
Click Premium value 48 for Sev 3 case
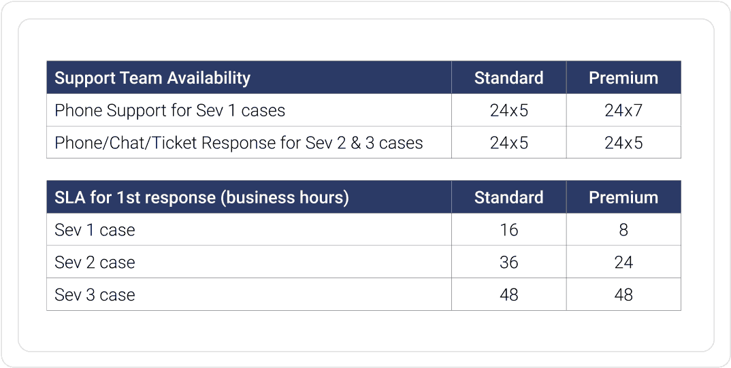point(623,295)
